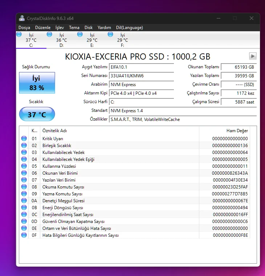Click status orb of Kullanılabilecek Yedek Eşiği row
The height and width of the screenshot is (276, 265).
click(x=24, y=159)
